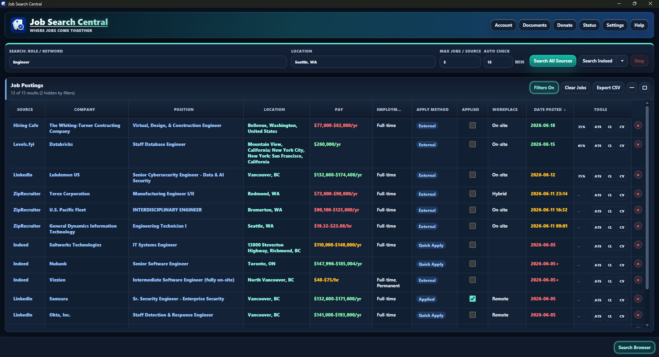Click the Role / Keyword search field
This screenshot has width=659, height=357.
[148, 62]
